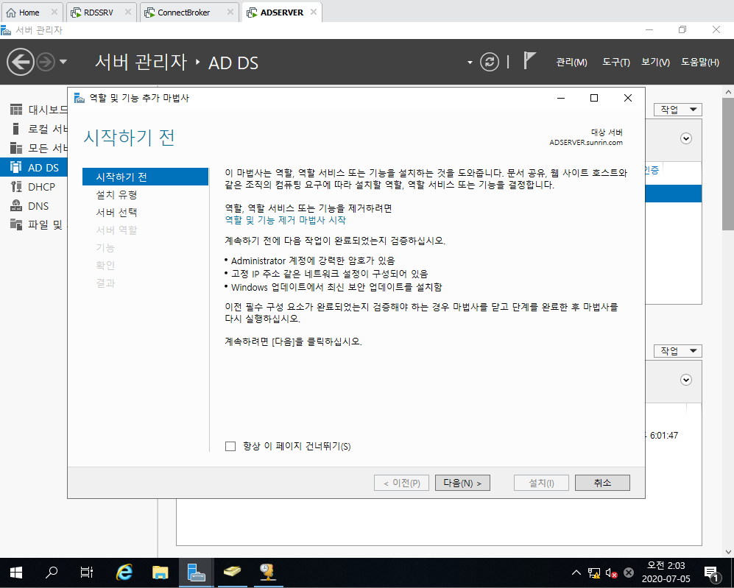Open File Explorer from taskbar
Image resolution: width=734 pixels, height=588 pixels.
160,573
